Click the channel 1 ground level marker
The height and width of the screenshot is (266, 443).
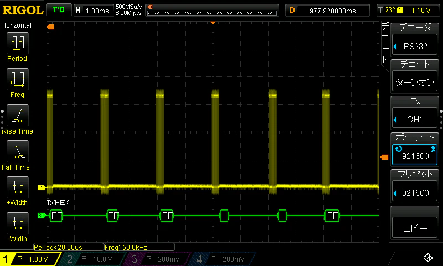(42, 187)
